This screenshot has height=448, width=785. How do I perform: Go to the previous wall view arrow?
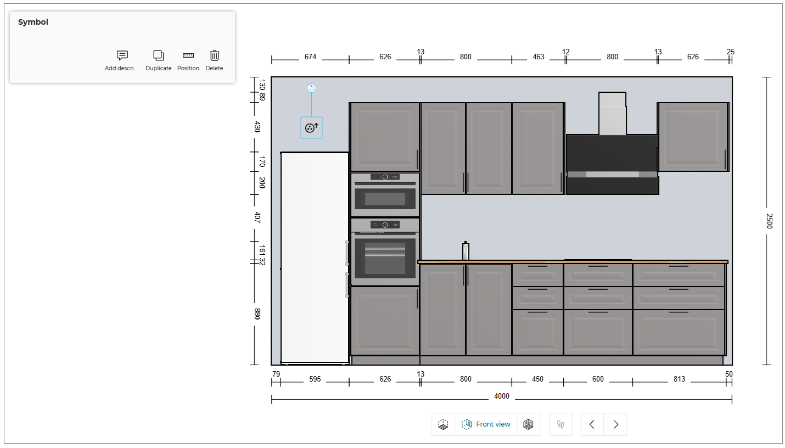pos(592,424)
